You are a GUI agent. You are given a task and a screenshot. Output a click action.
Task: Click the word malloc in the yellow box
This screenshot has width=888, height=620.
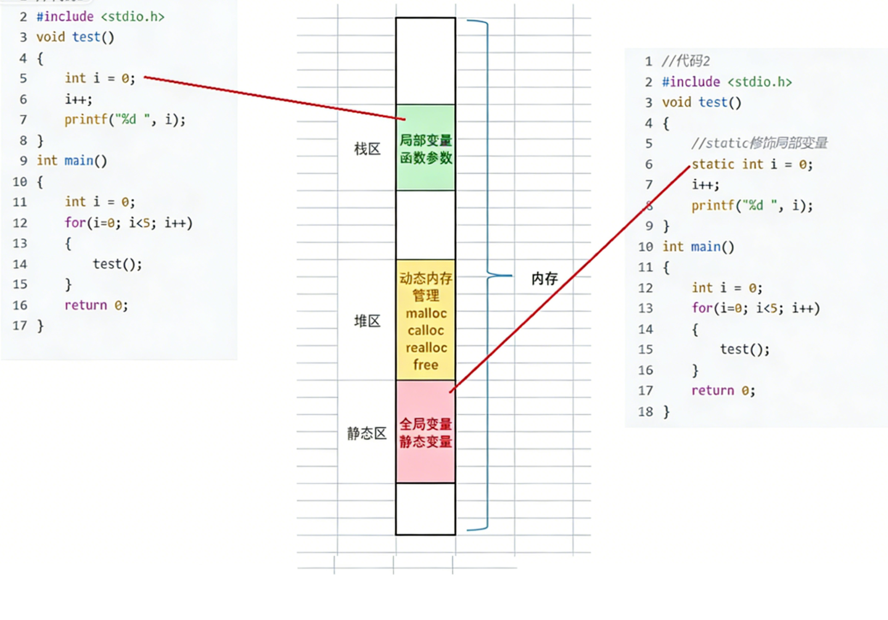(426, 313)
